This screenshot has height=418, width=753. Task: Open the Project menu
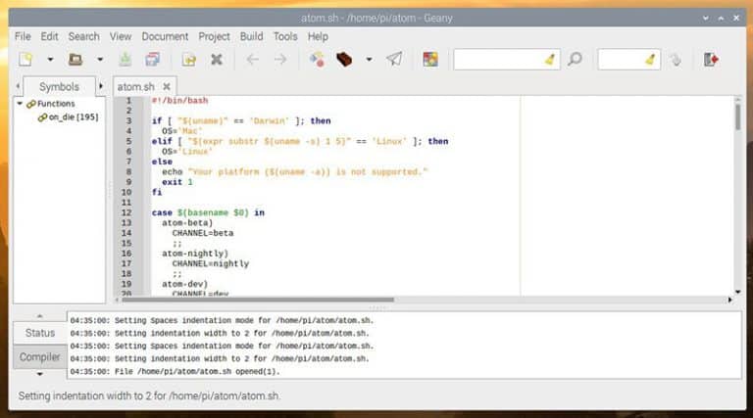214,36
